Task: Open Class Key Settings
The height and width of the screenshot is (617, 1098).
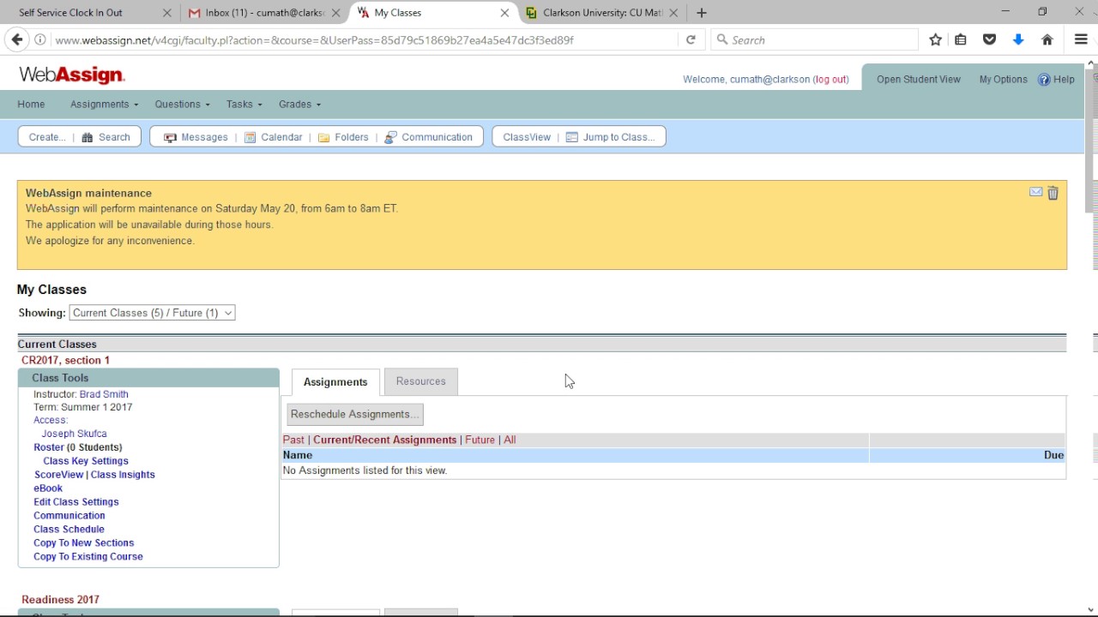Action: point(86,461)
